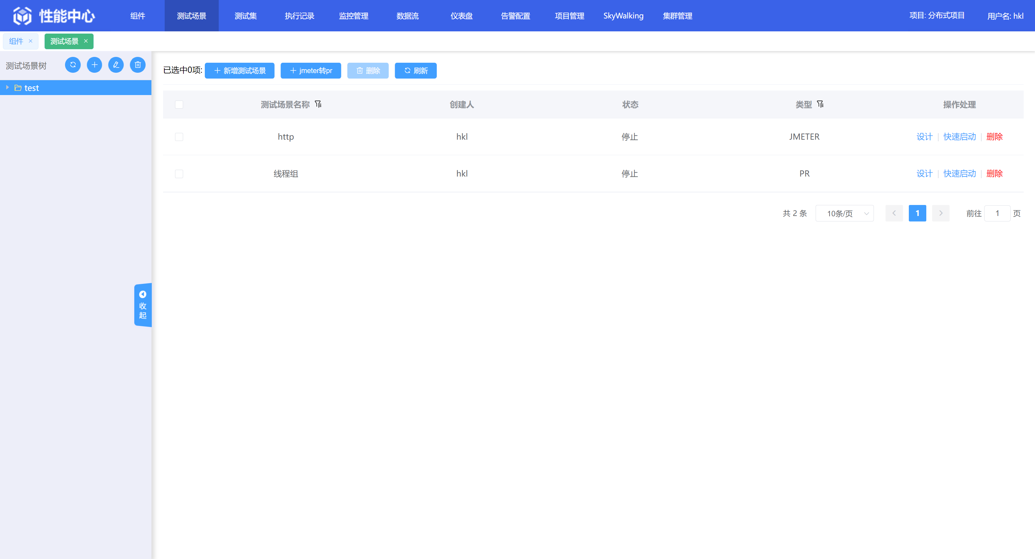1035x559 pixels.
Task: Click filter icon next to 测试场景名称 column
Action: coord(318,104)
